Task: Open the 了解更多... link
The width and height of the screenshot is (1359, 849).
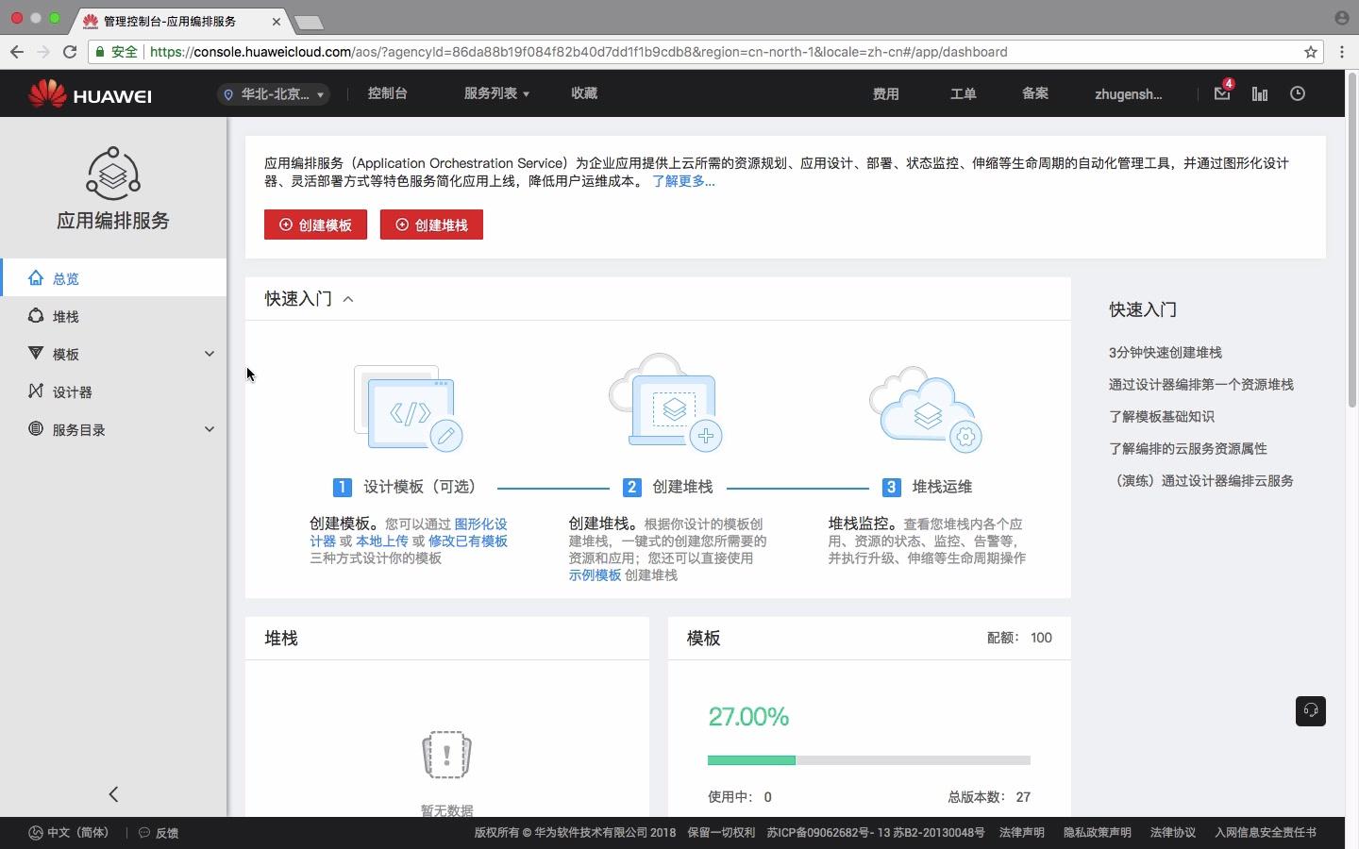Action: (683, 181)
